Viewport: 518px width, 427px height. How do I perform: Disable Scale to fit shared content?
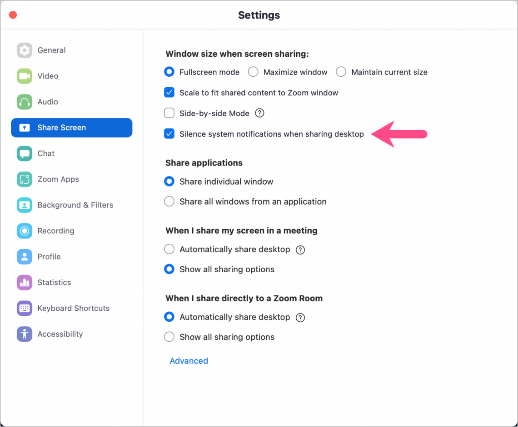[169, 92]
